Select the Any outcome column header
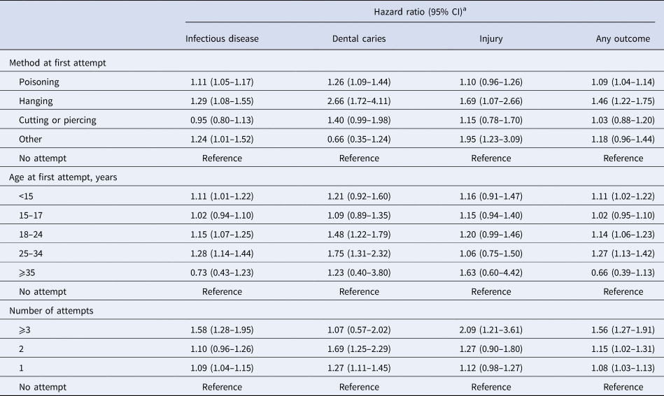664x396 pixels. coord(622,39)
